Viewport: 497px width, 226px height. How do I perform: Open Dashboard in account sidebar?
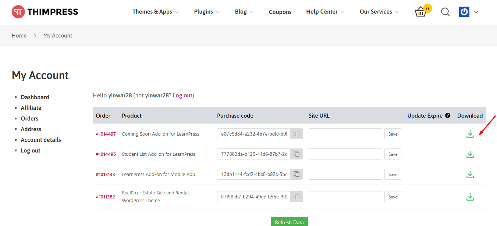tap(35, 97)
